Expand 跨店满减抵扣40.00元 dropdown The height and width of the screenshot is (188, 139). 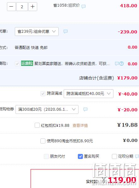[89, 94]
